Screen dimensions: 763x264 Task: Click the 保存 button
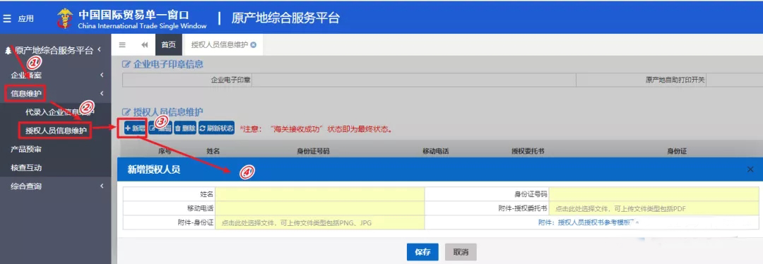422,252
